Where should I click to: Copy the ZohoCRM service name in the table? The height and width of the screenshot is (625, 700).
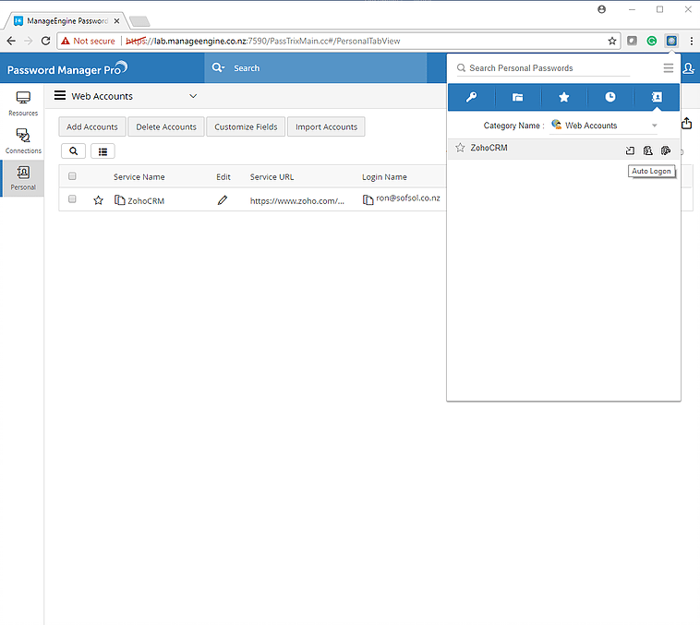pos(119,200)
